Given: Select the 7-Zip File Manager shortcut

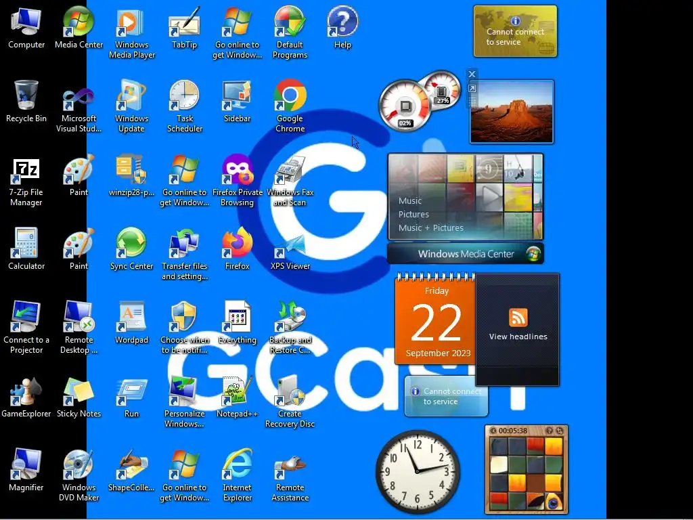Looking at the screenshot, I should pyautogui.click(x=26, y=181).
